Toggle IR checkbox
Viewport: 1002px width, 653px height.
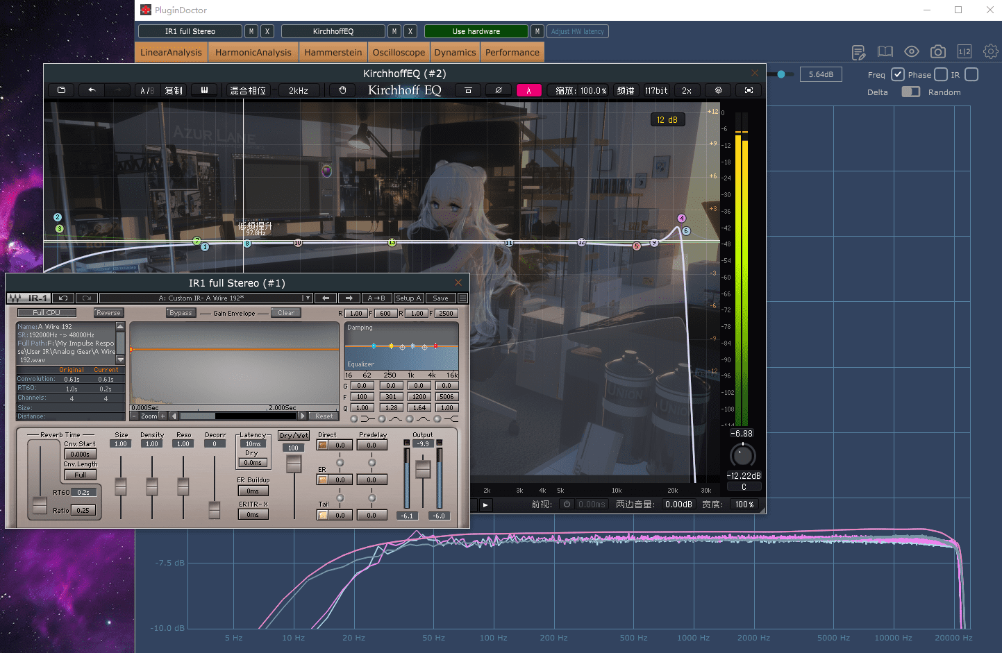click(x=972, y=74)
